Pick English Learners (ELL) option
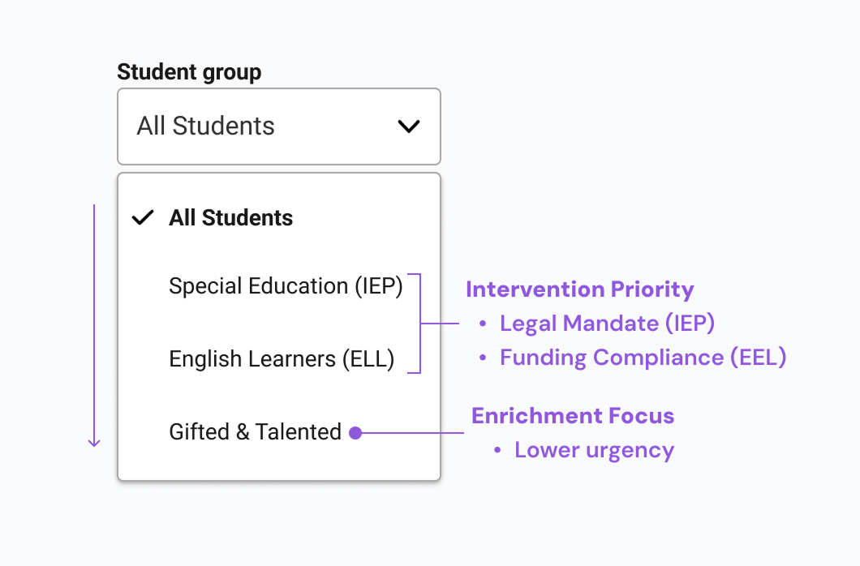Image resolution: width=860 pixels, height=566 pixels. [x=282, y=359]
